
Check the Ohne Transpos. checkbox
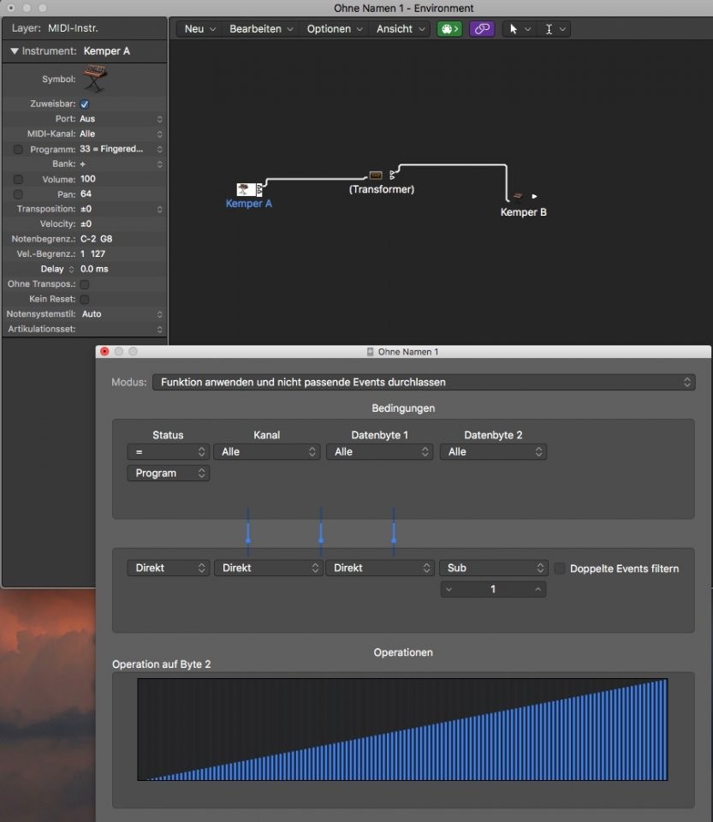click(85, 284)
